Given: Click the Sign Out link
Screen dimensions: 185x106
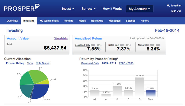Looking at the screenshot, I should click(176, 11).
